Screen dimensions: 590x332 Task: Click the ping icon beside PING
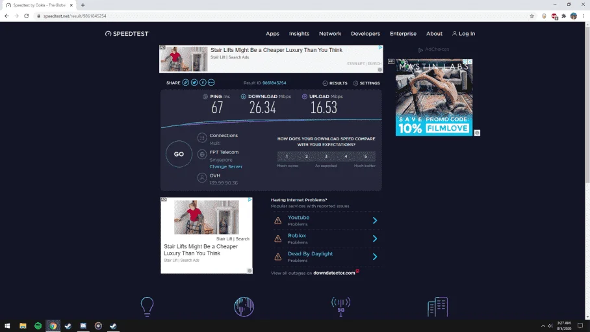click(205, 97)
